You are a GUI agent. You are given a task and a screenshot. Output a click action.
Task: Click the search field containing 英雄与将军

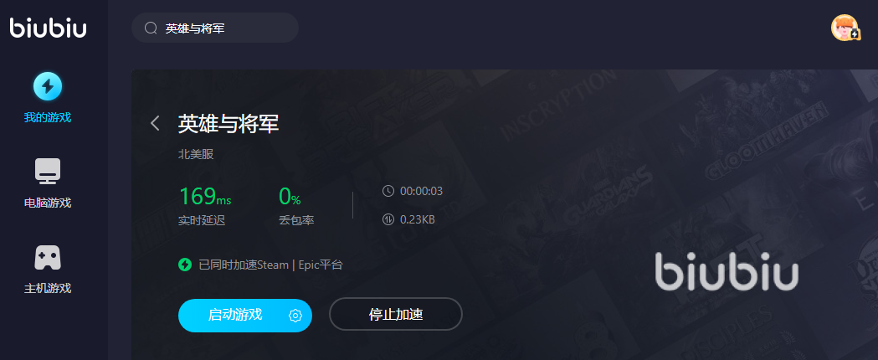pos(215,28)
